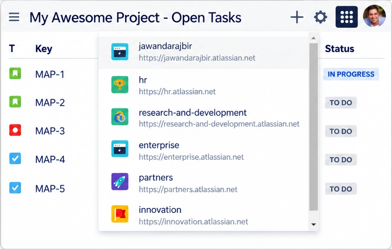Select the enterprise site entry
Viewport: 392px width, 249px height.
point(204,150)
